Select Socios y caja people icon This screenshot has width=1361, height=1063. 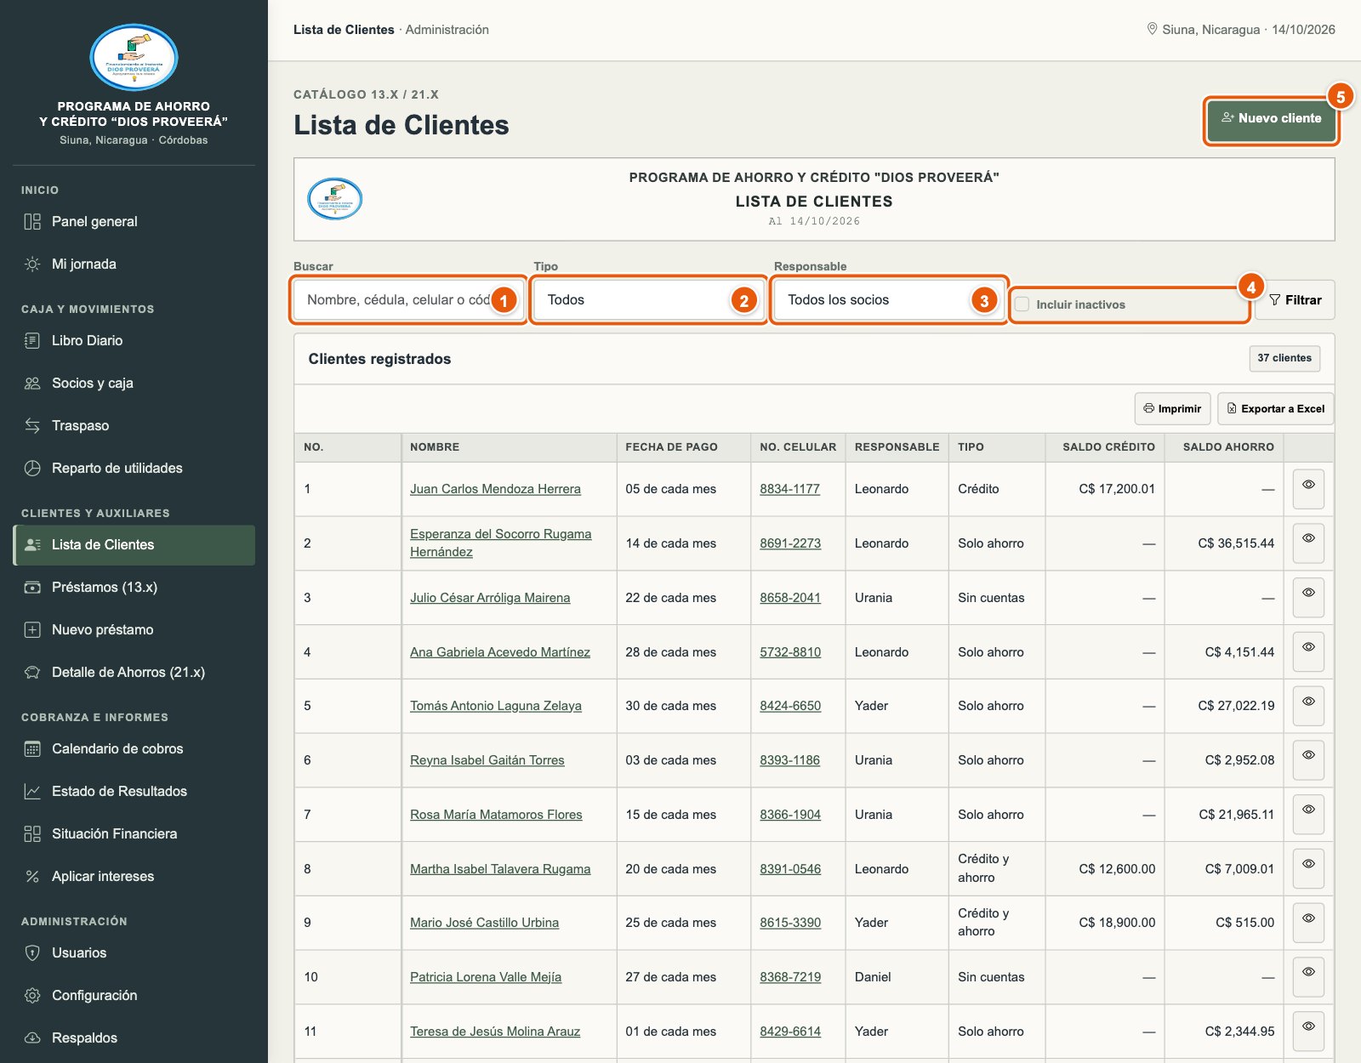pyautogui.click(x=32, y=384)
